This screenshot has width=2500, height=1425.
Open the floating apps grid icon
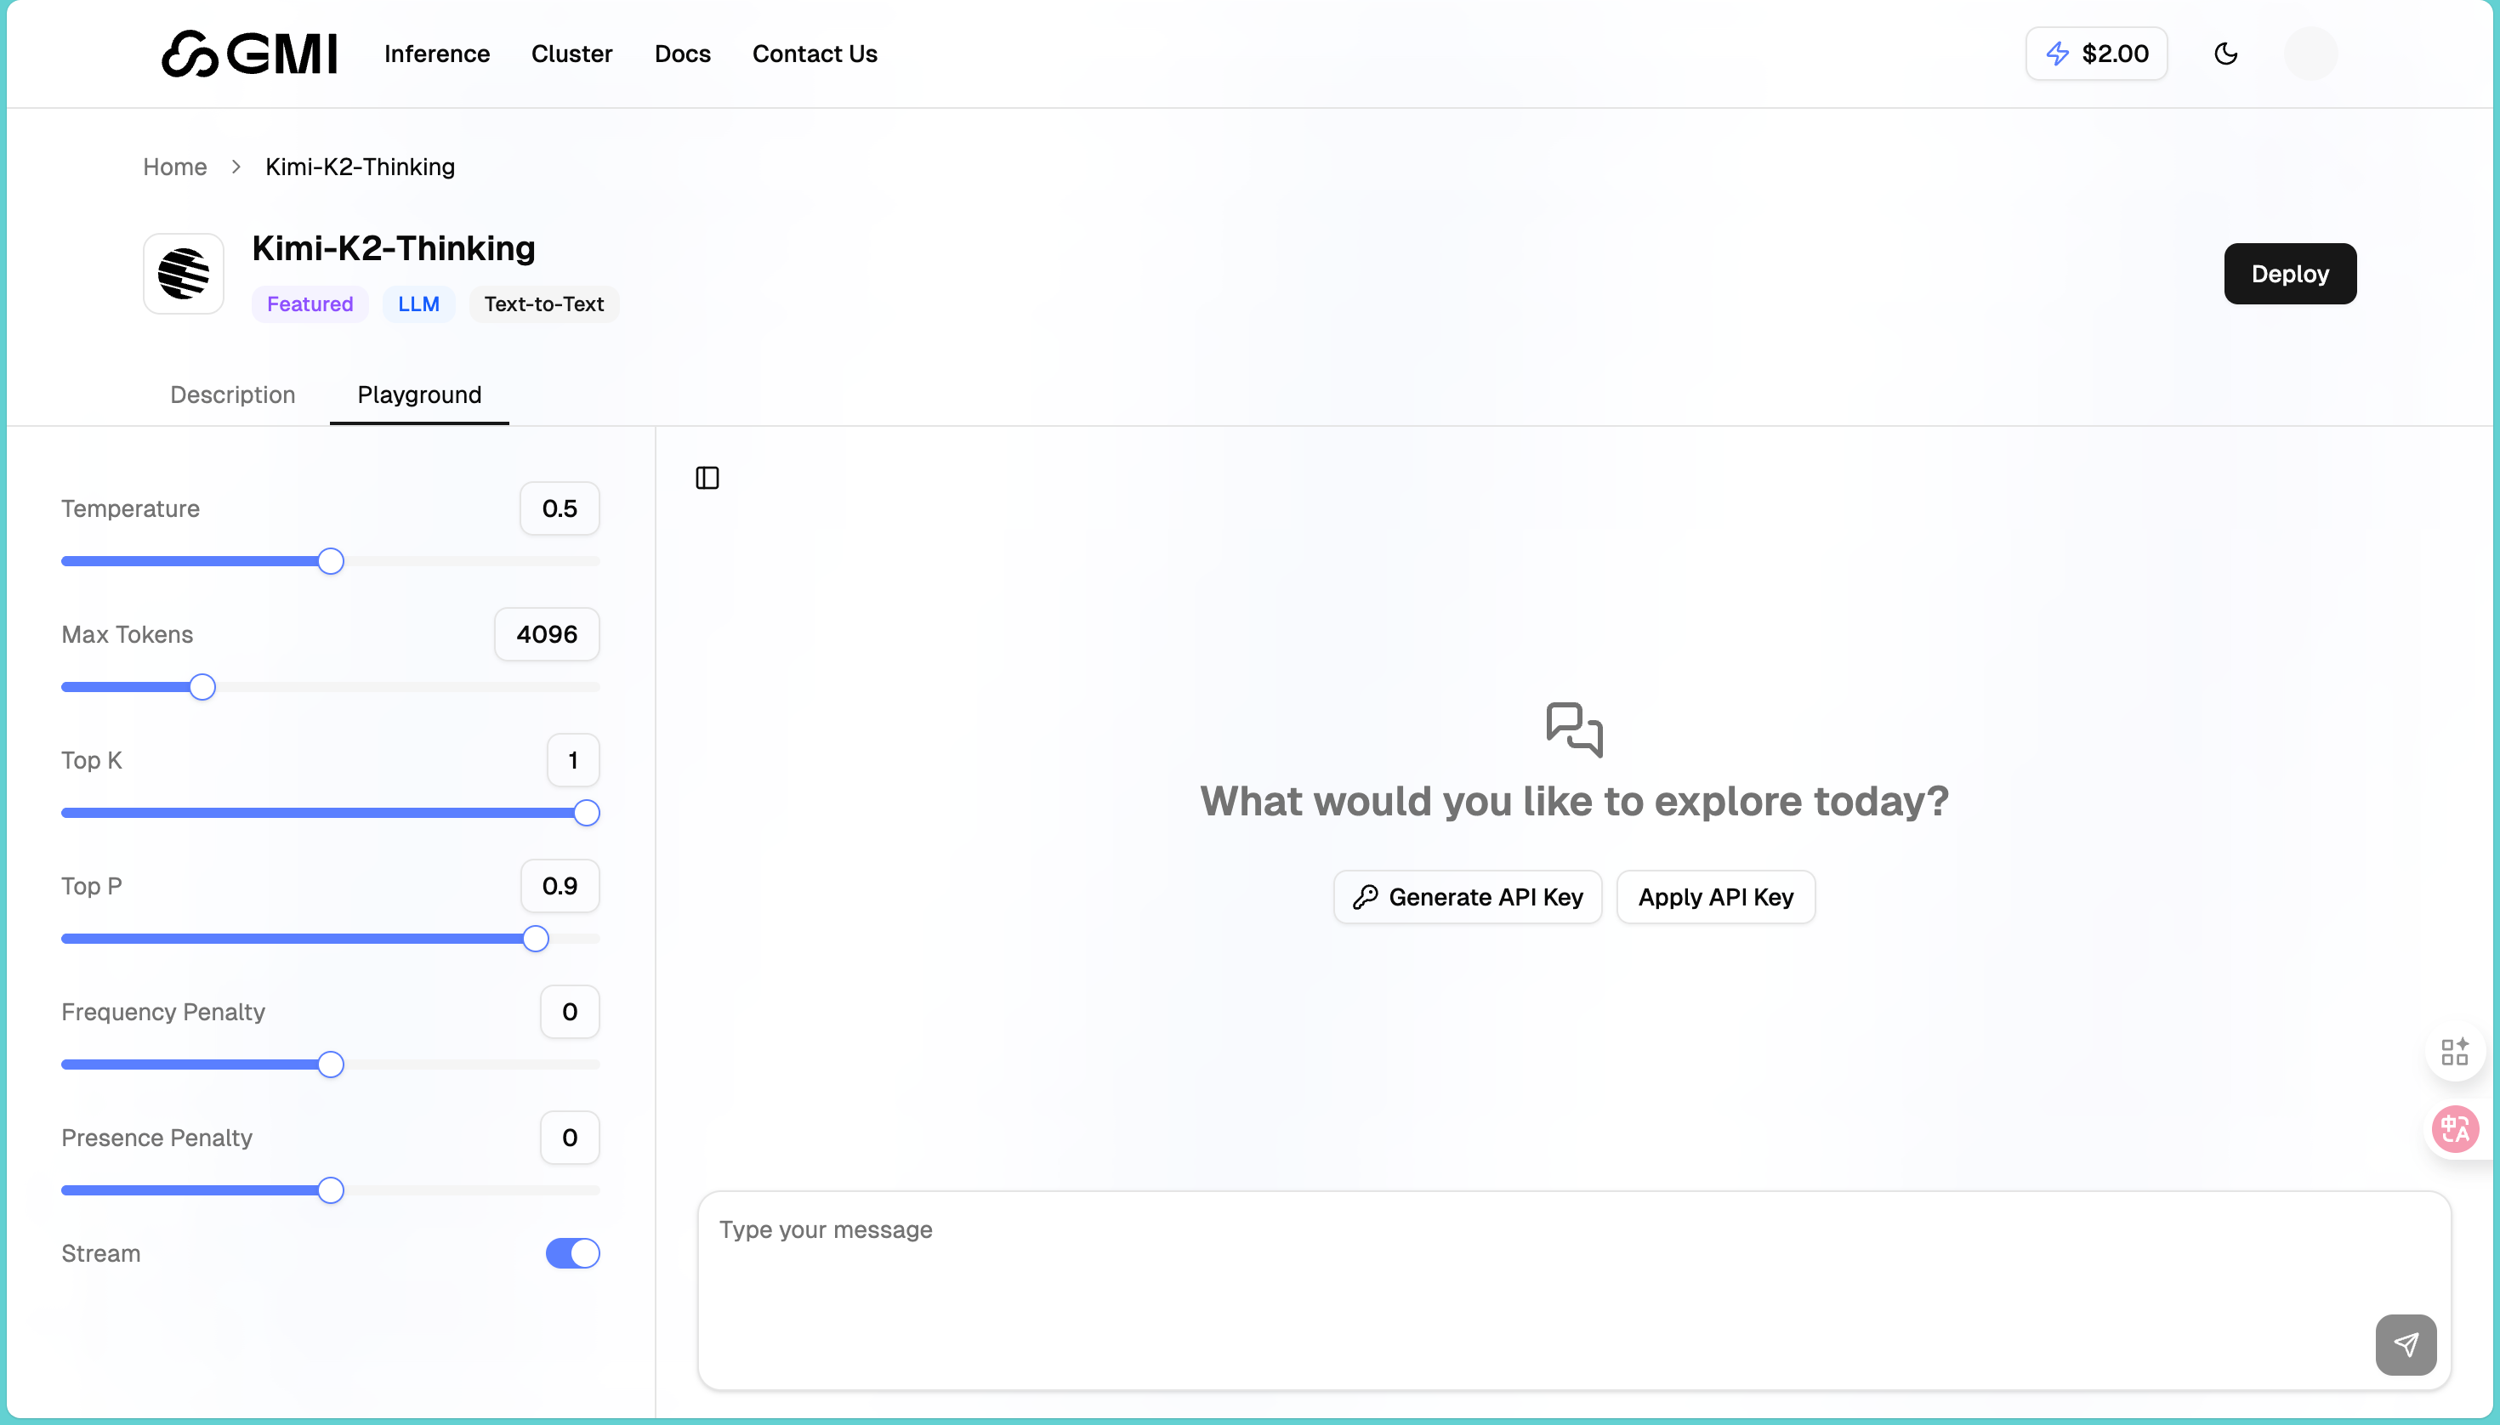(2454, 1052)
